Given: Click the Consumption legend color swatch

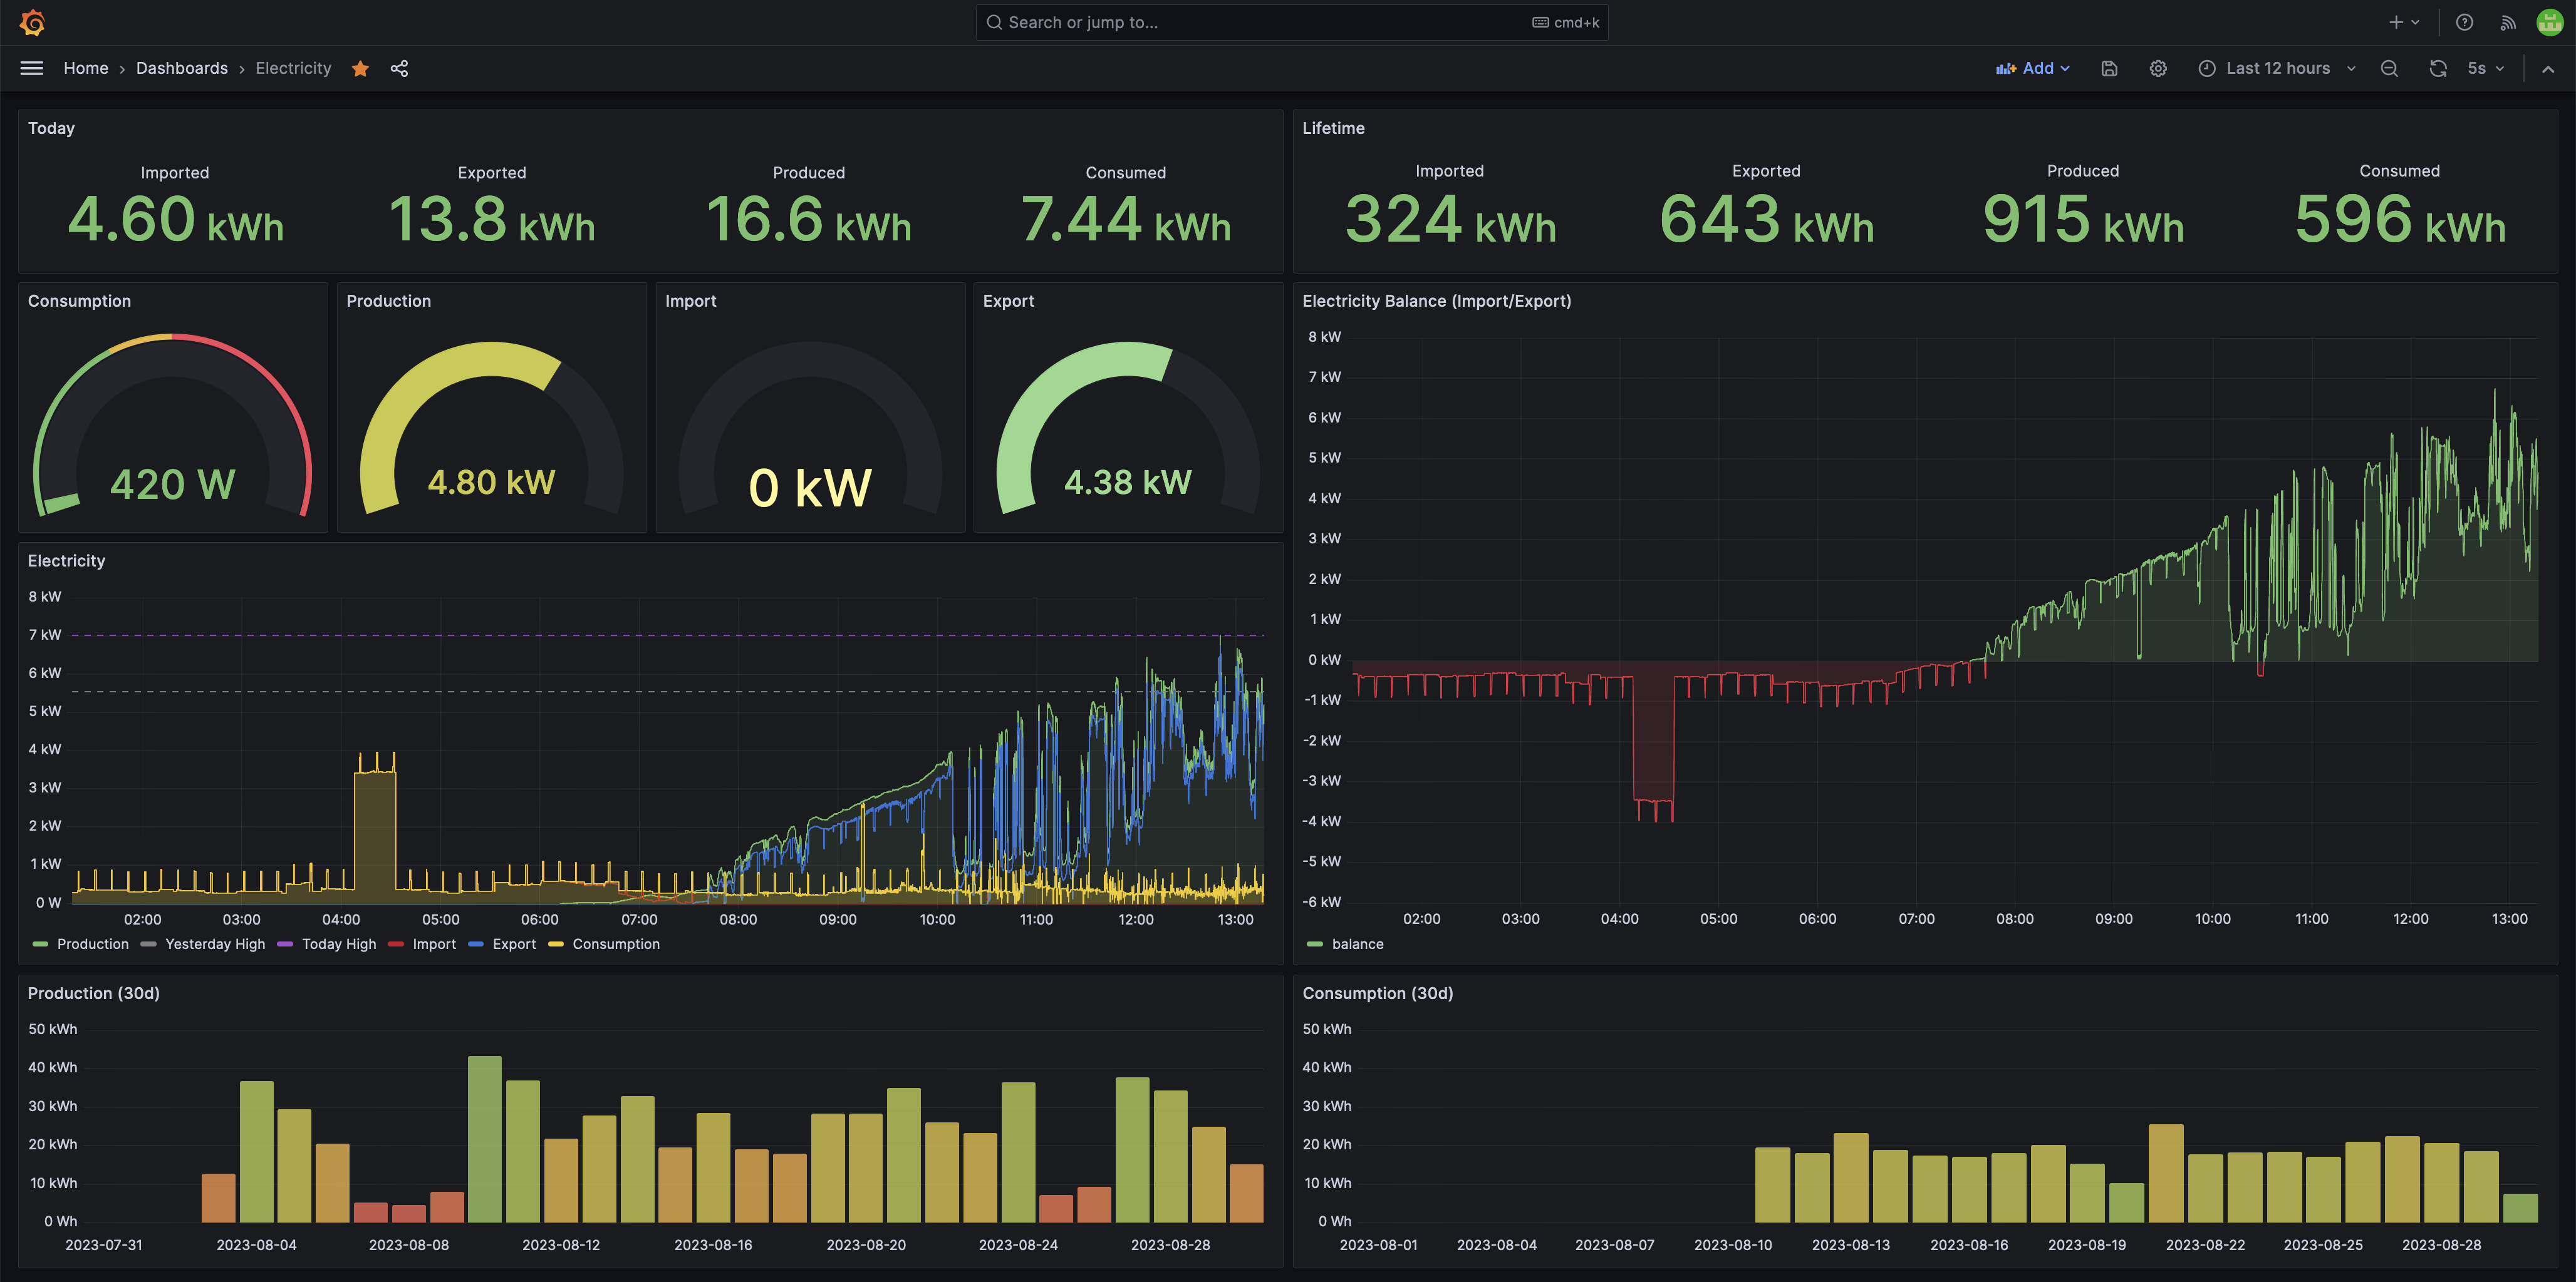Looking at the screenshot, I should click(556, 944).
